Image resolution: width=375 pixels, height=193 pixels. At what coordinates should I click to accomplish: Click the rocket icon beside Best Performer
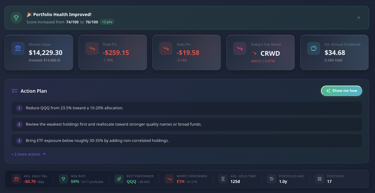click(x=119, y=179)
